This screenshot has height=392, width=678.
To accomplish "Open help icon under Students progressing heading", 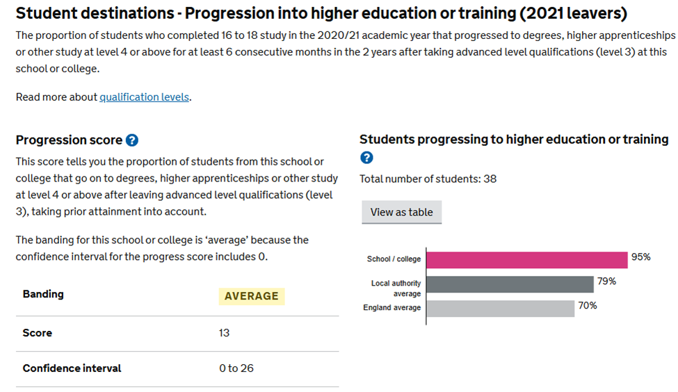I will (x=366, y=158).
